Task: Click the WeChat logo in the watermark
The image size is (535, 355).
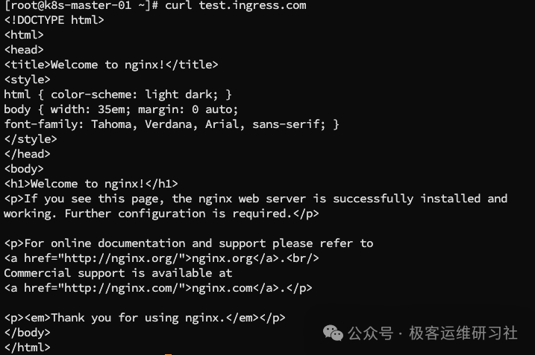Action: pyautogui.click(x=336, y=333)
